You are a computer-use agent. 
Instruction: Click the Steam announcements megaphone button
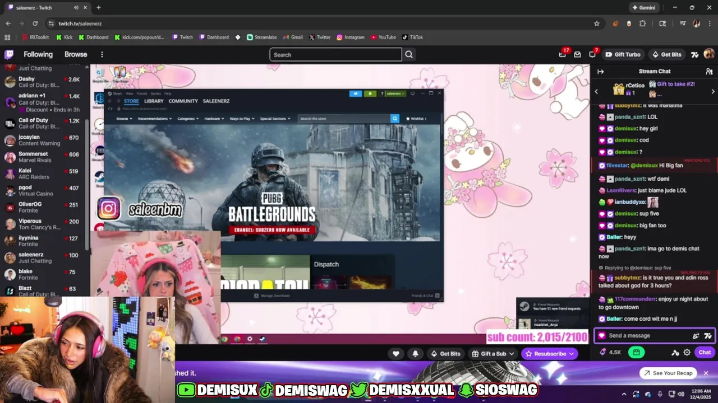click(x=356, y=93)
